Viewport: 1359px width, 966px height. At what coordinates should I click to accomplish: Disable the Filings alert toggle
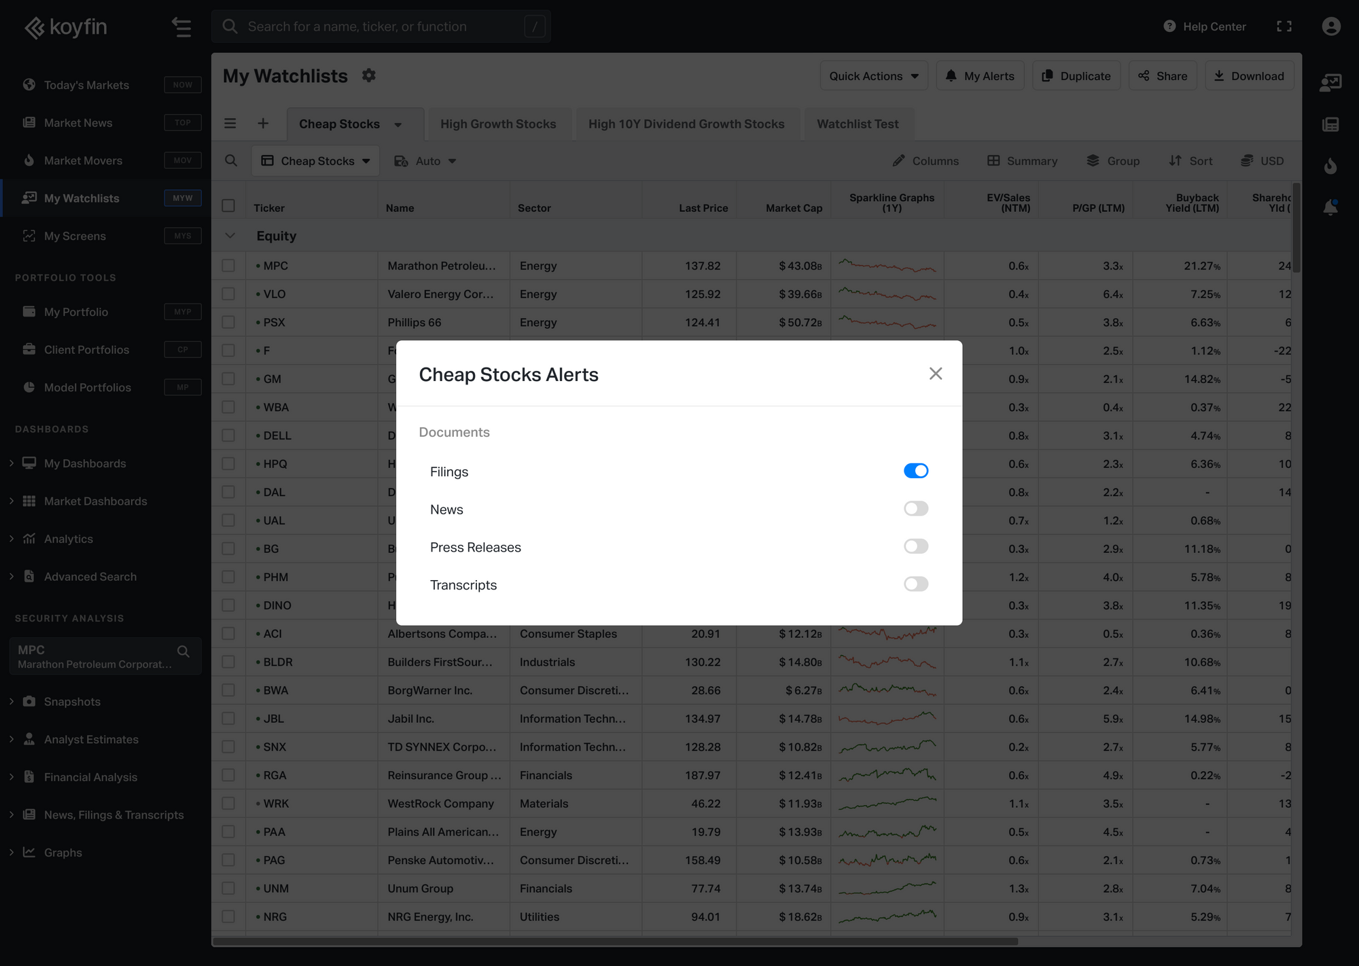tap(916, 471)
